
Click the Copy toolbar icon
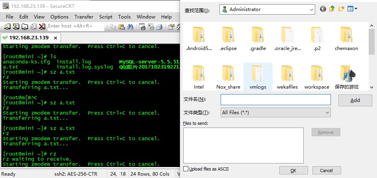tap(113, 27)
